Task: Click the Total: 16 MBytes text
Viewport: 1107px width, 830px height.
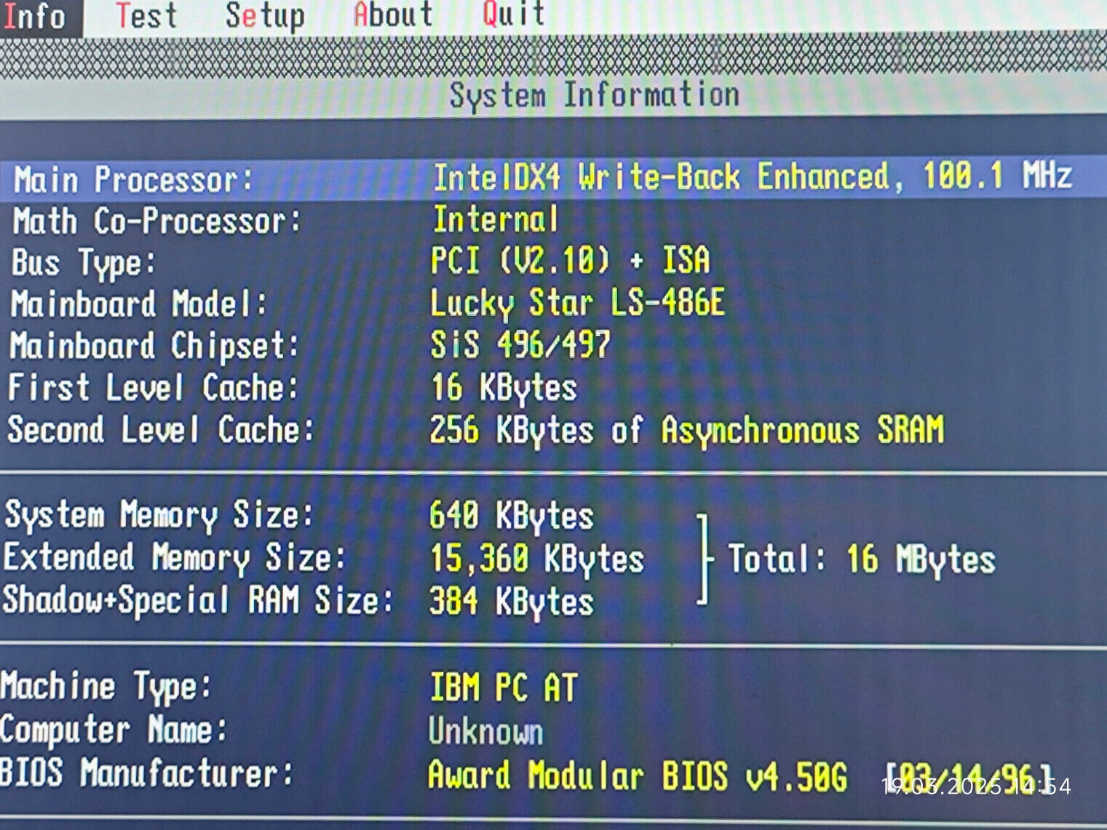Action: [862, 560]
